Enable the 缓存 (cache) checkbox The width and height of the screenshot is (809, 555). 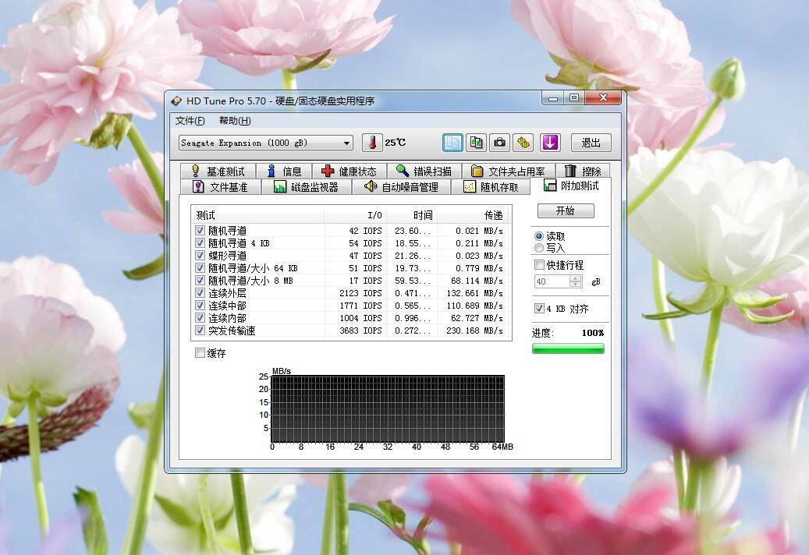199,353
